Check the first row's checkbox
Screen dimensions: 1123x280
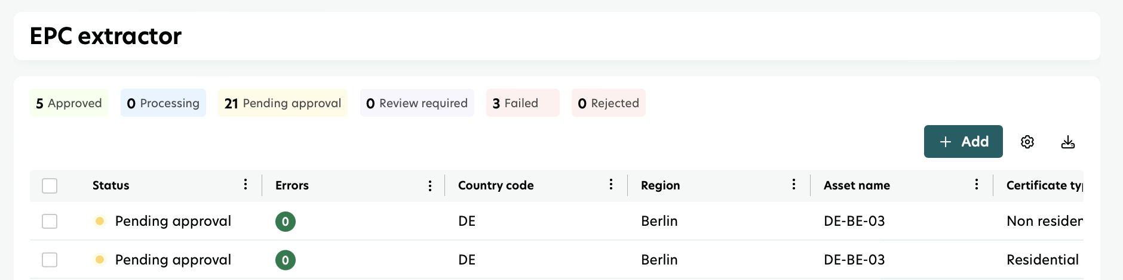point(50,222)
